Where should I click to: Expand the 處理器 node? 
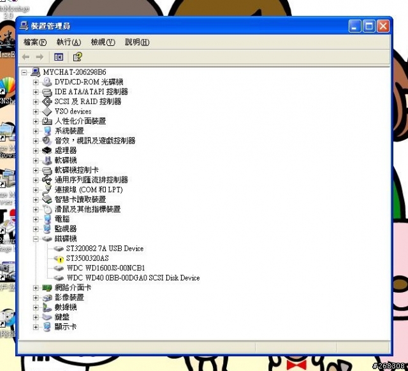(36, 150)
